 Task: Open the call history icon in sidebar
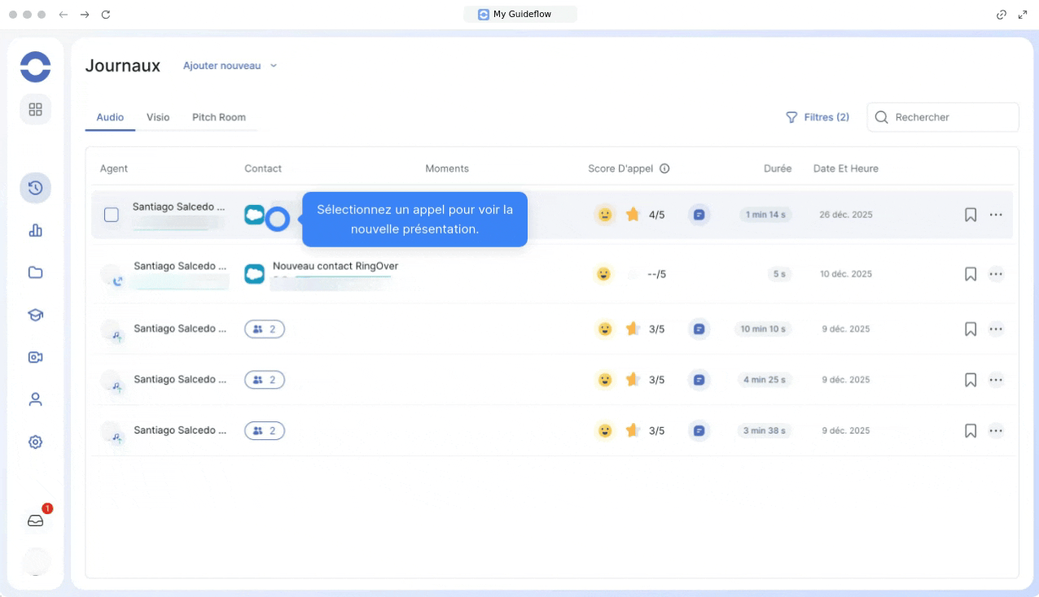(x=35, y=188)
